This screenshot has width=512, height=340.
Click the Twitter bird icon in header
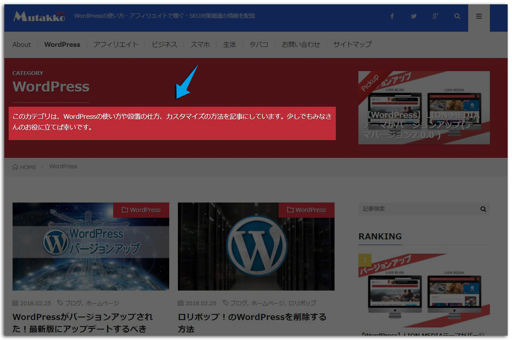[x=414, y=16]
